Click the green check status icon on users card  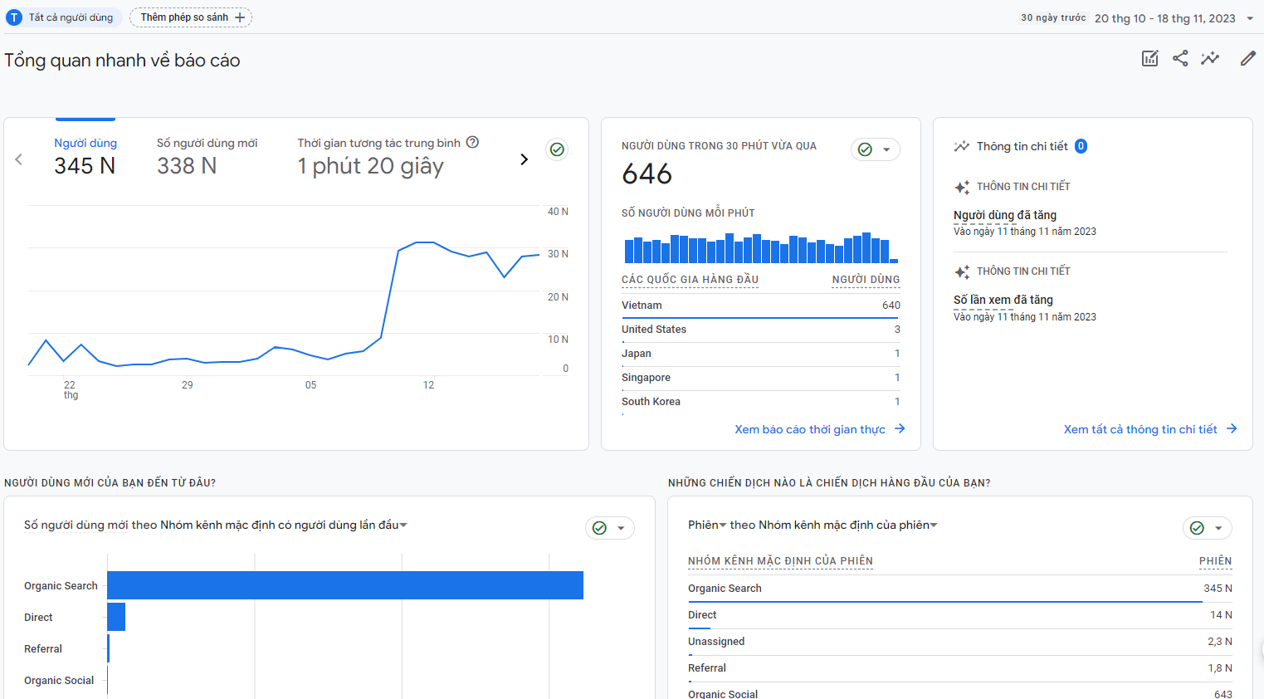click(557, 149)
